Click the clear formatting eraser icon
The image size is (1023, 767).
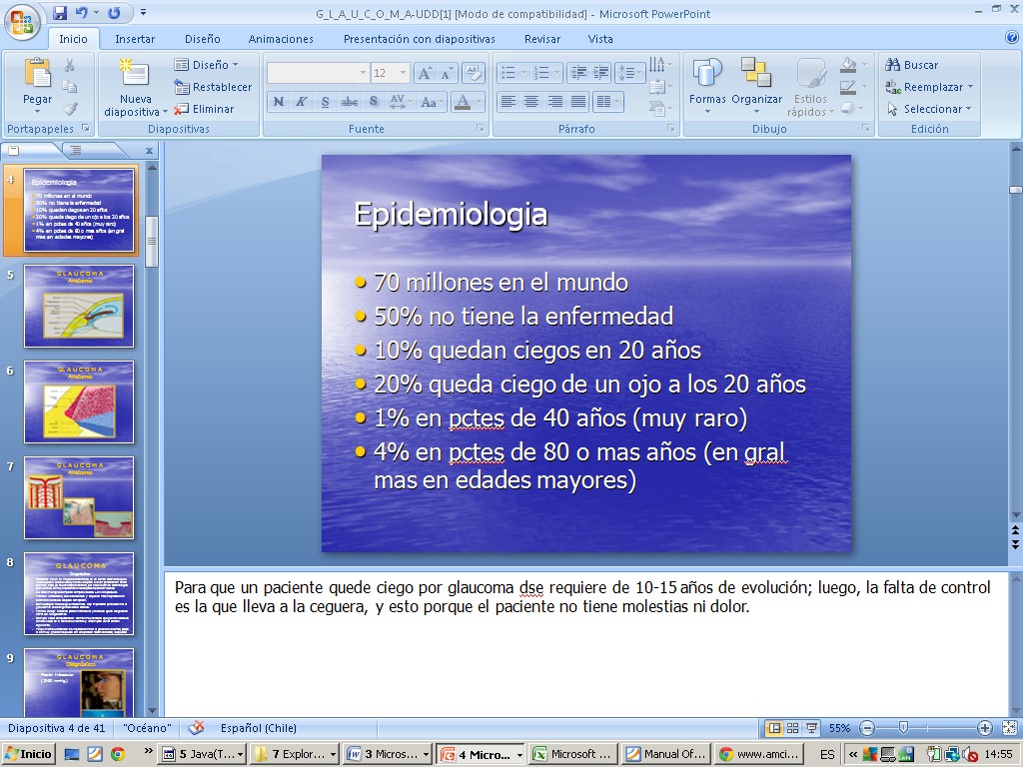point(474,73)
